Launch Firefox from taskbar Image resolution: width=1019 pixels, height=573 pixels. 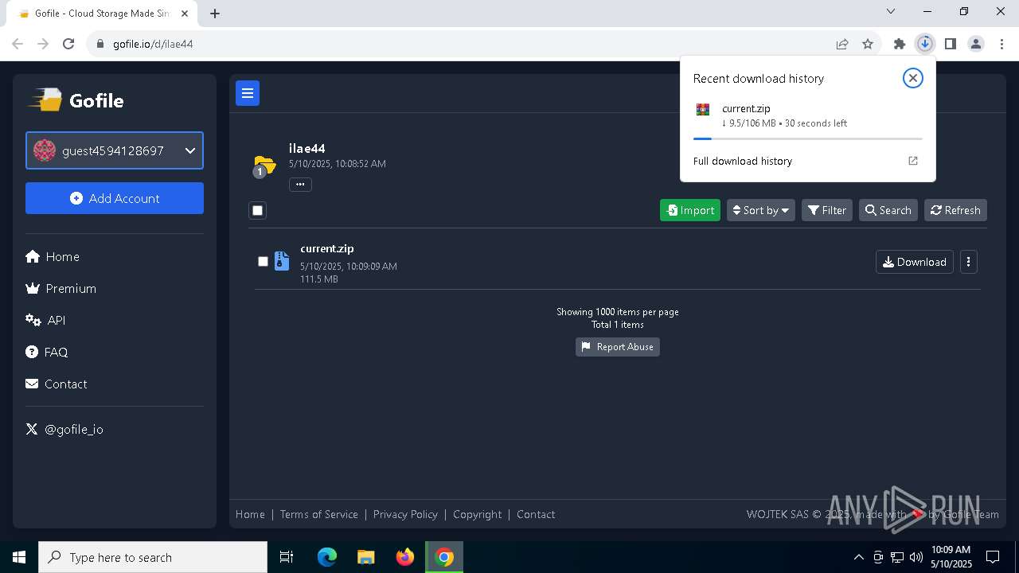click(x=405, y=557)
